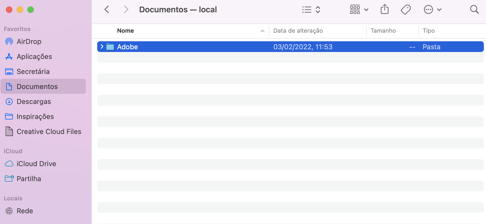Screen dimensions: 486x224
Task: Sort by the Tipo column header
Action: coord(429,31)
